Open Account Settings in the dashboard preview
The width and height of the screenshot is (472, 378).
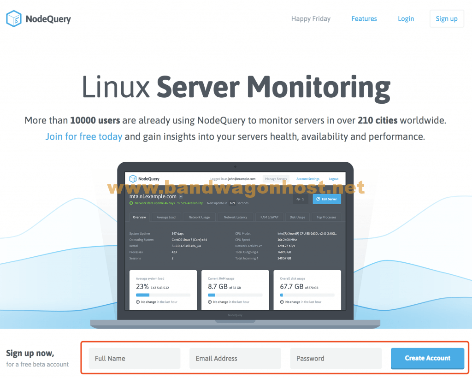308,179
